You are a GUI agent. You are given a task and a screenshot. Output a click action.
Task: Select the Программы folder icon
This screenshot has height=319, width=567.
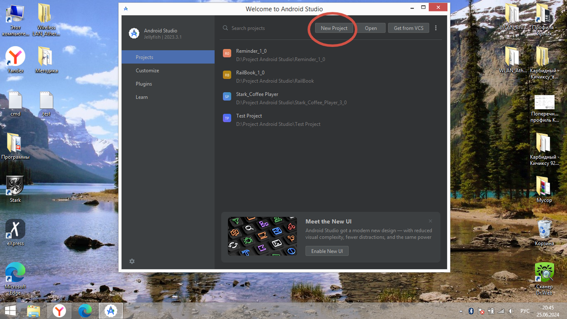[16, 147]
